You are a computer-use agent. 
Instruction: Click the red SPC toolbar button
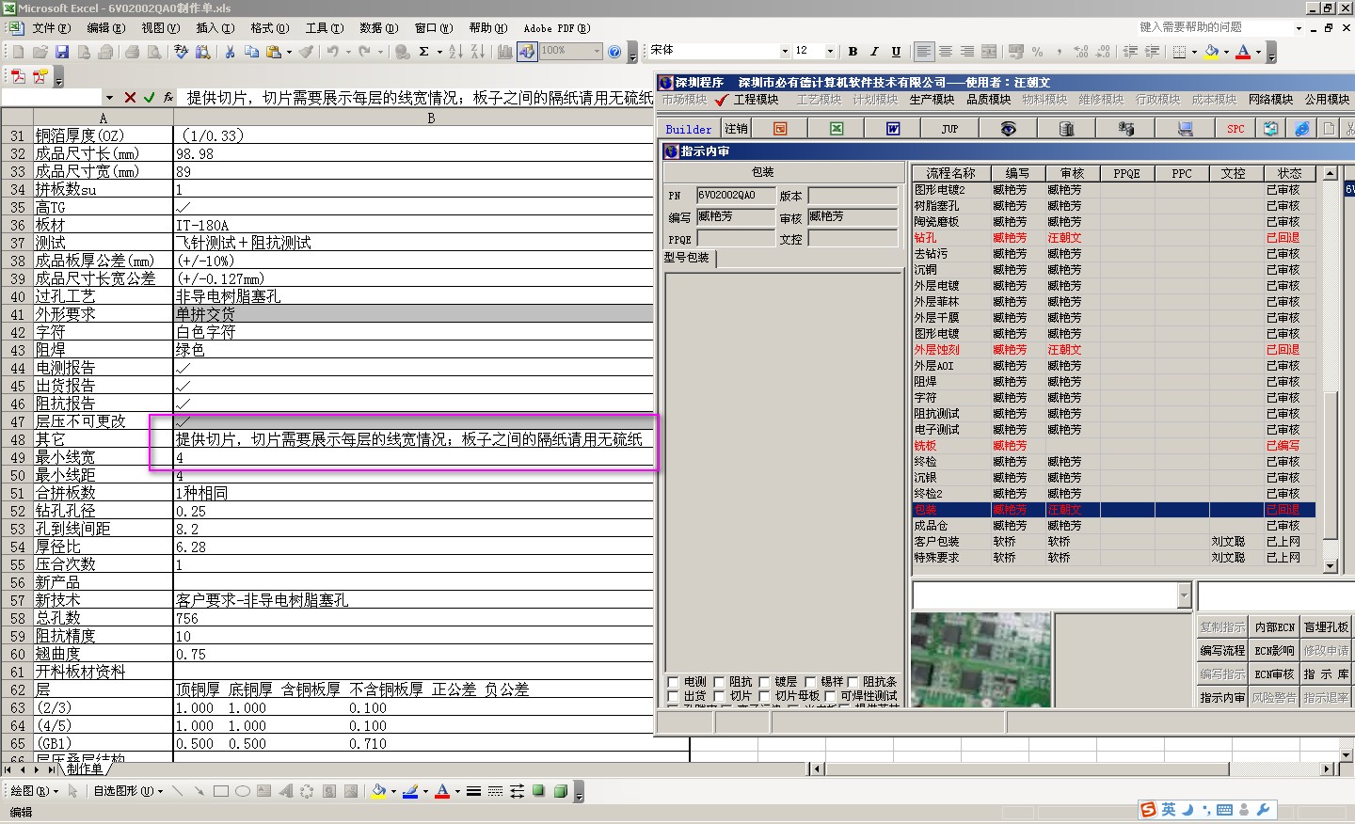[1235, 129]
